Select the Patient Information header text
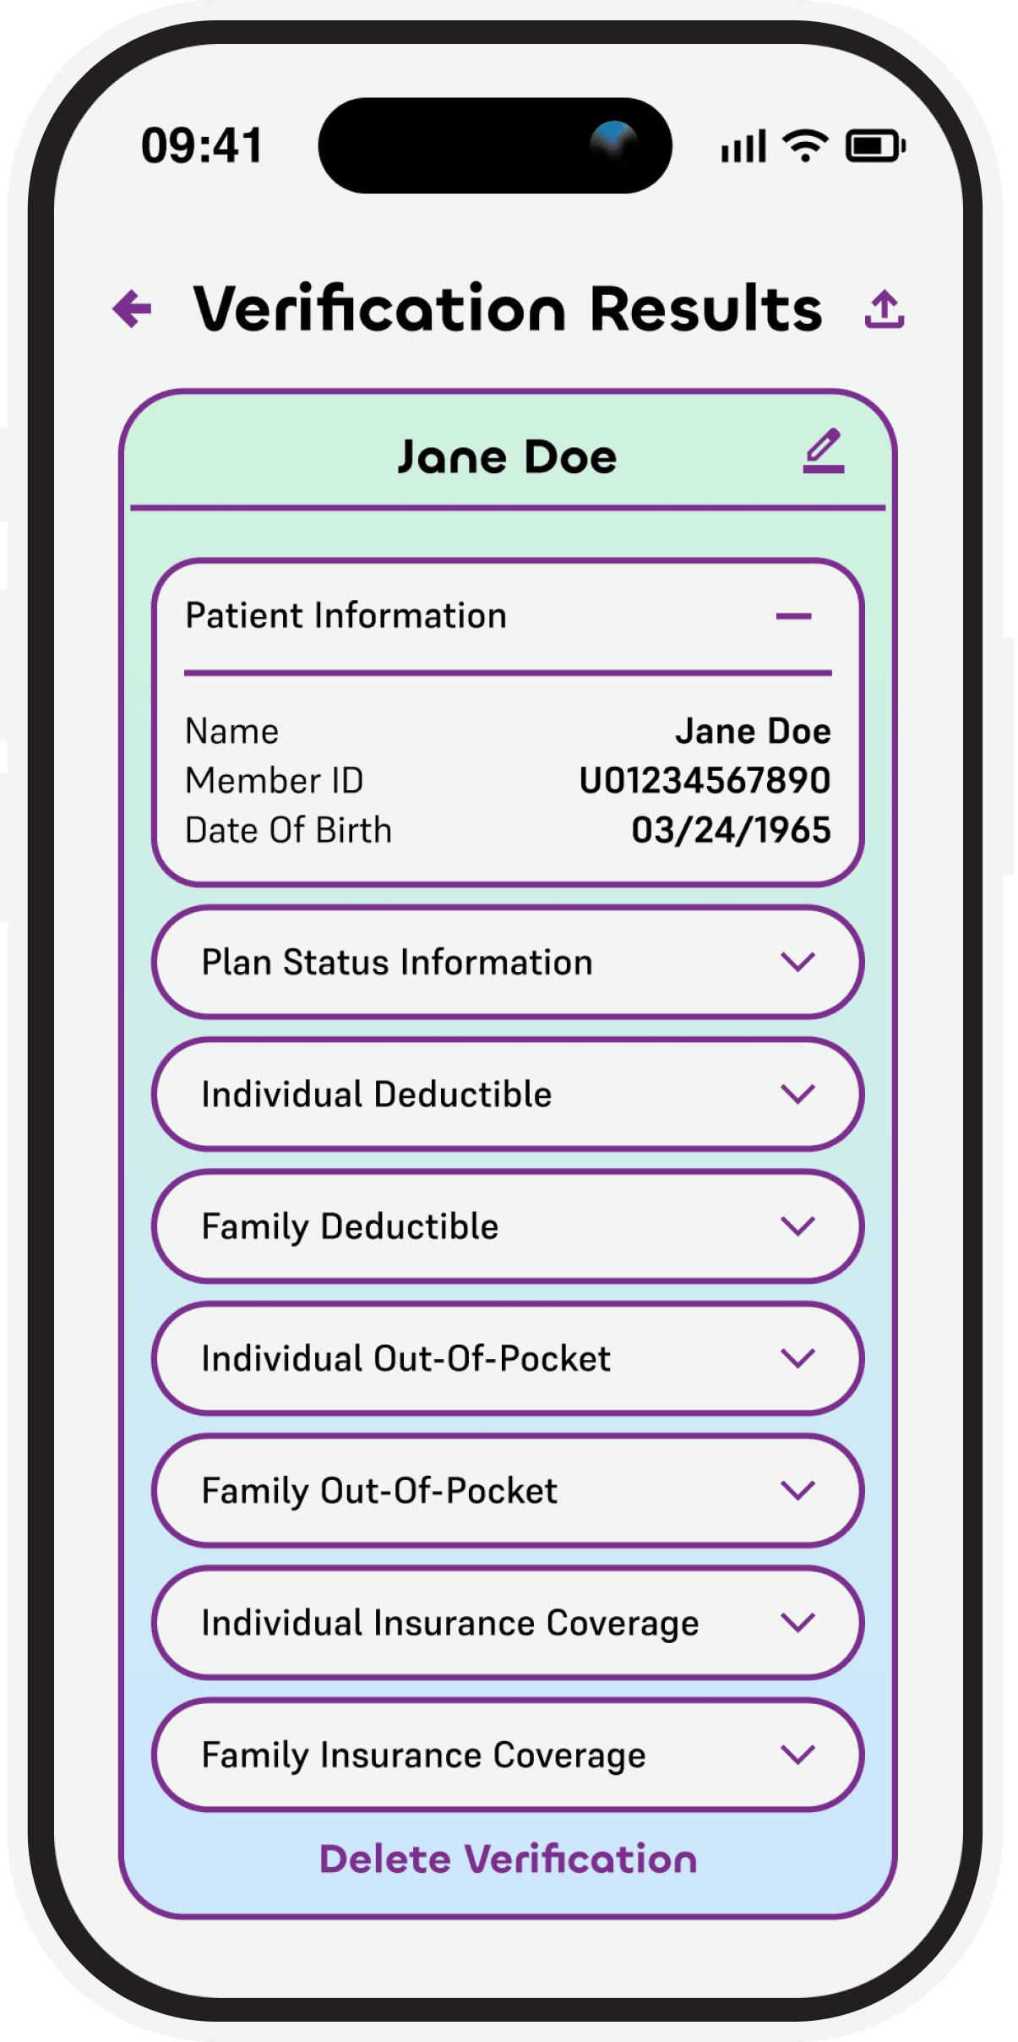 pos(346,615)
